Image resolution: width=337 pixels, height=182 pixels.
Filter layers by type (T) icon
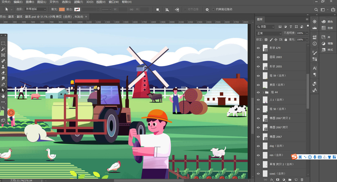[291, 27]
